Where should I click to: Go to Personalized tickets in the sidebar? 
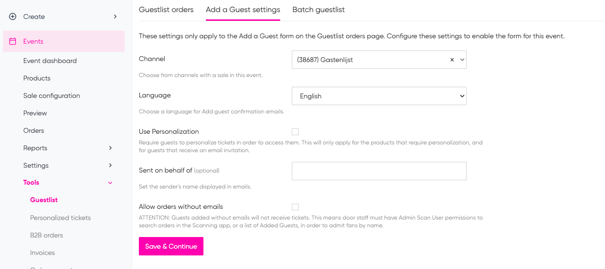(60, 218)
